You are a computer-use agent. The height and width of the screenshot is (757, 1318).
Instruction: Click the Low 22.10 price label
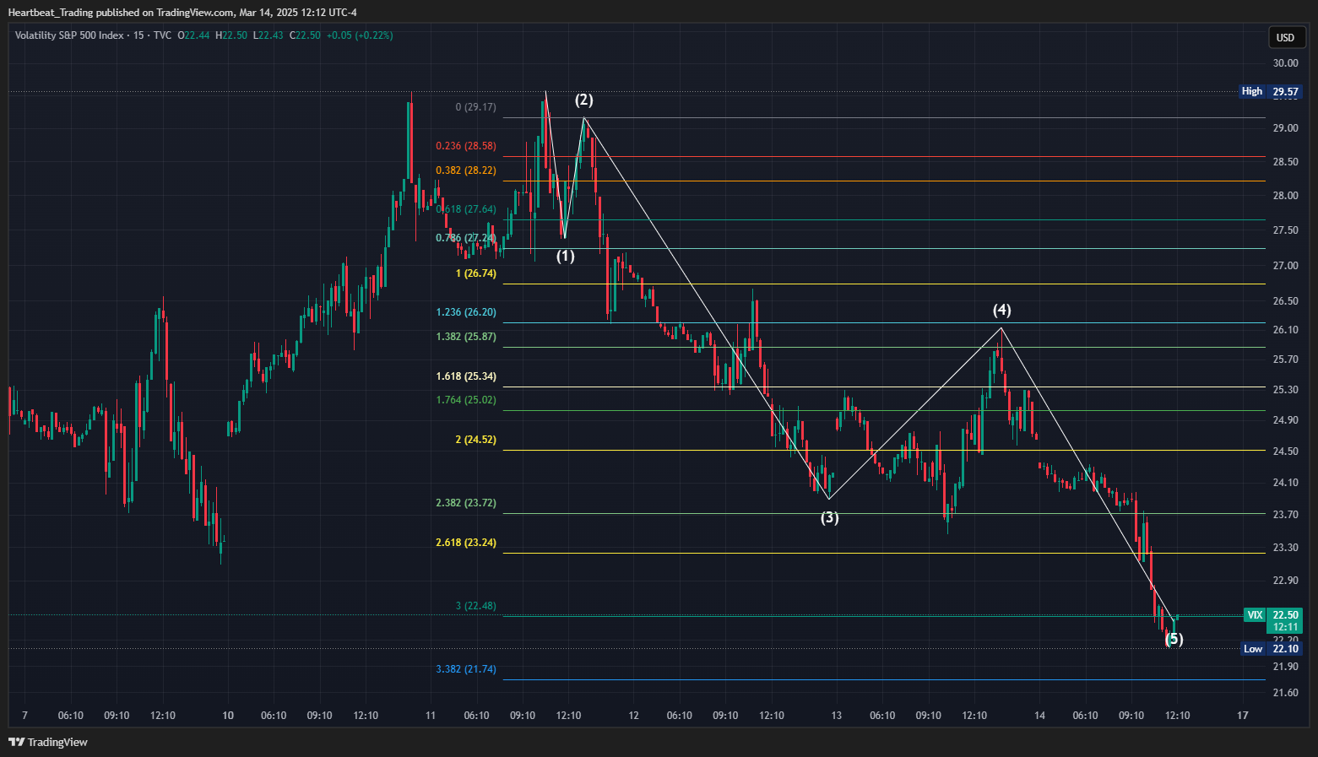click(x=1271, y=648)
